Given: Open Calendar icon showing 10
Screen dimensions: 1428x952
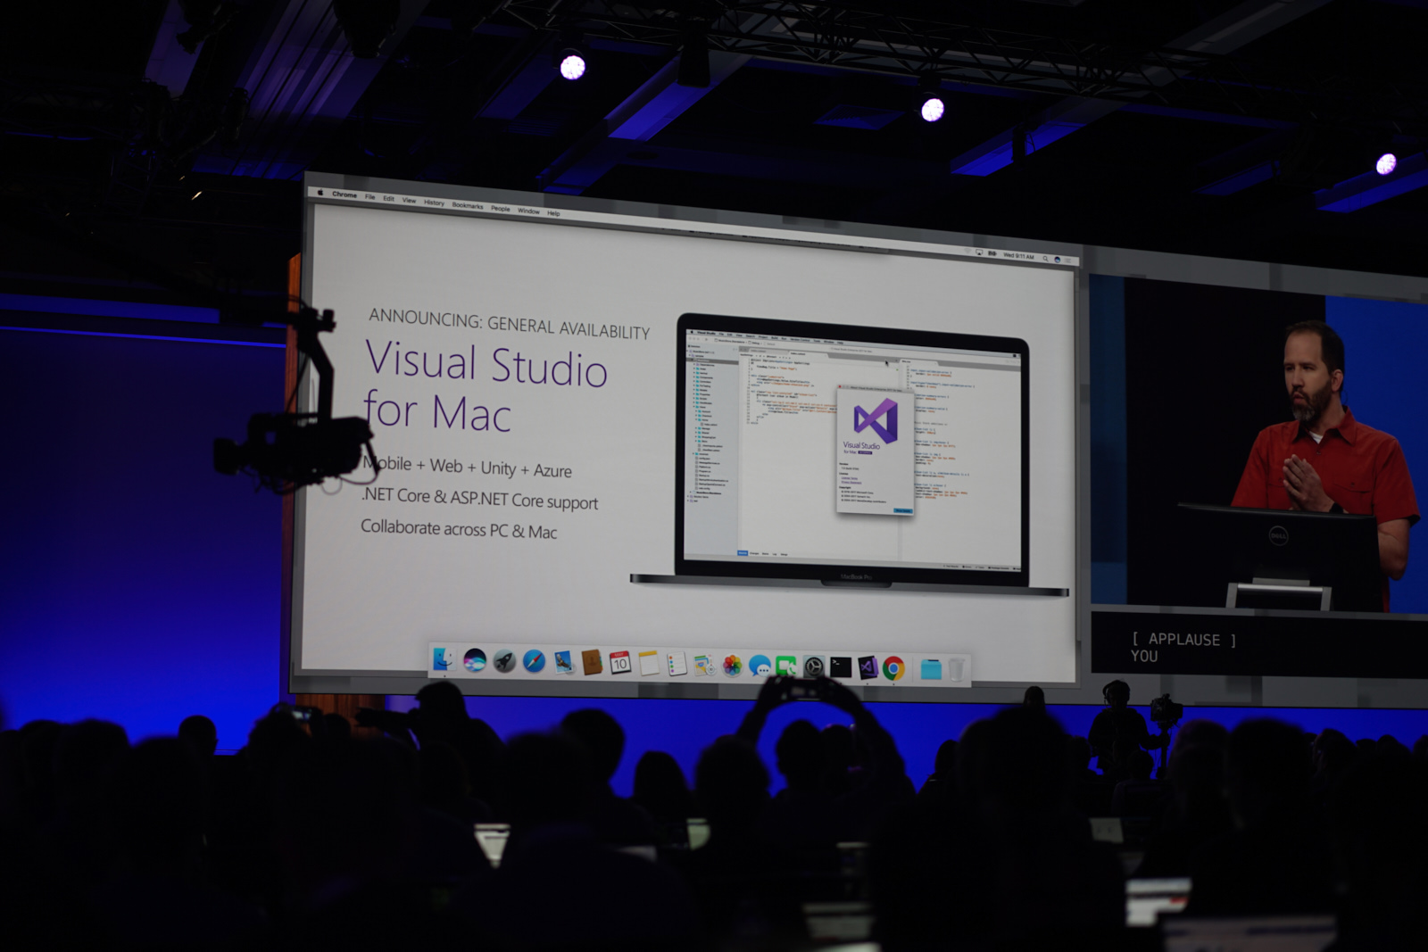Looking at the screenshot, I should click(x=620, y=663).
